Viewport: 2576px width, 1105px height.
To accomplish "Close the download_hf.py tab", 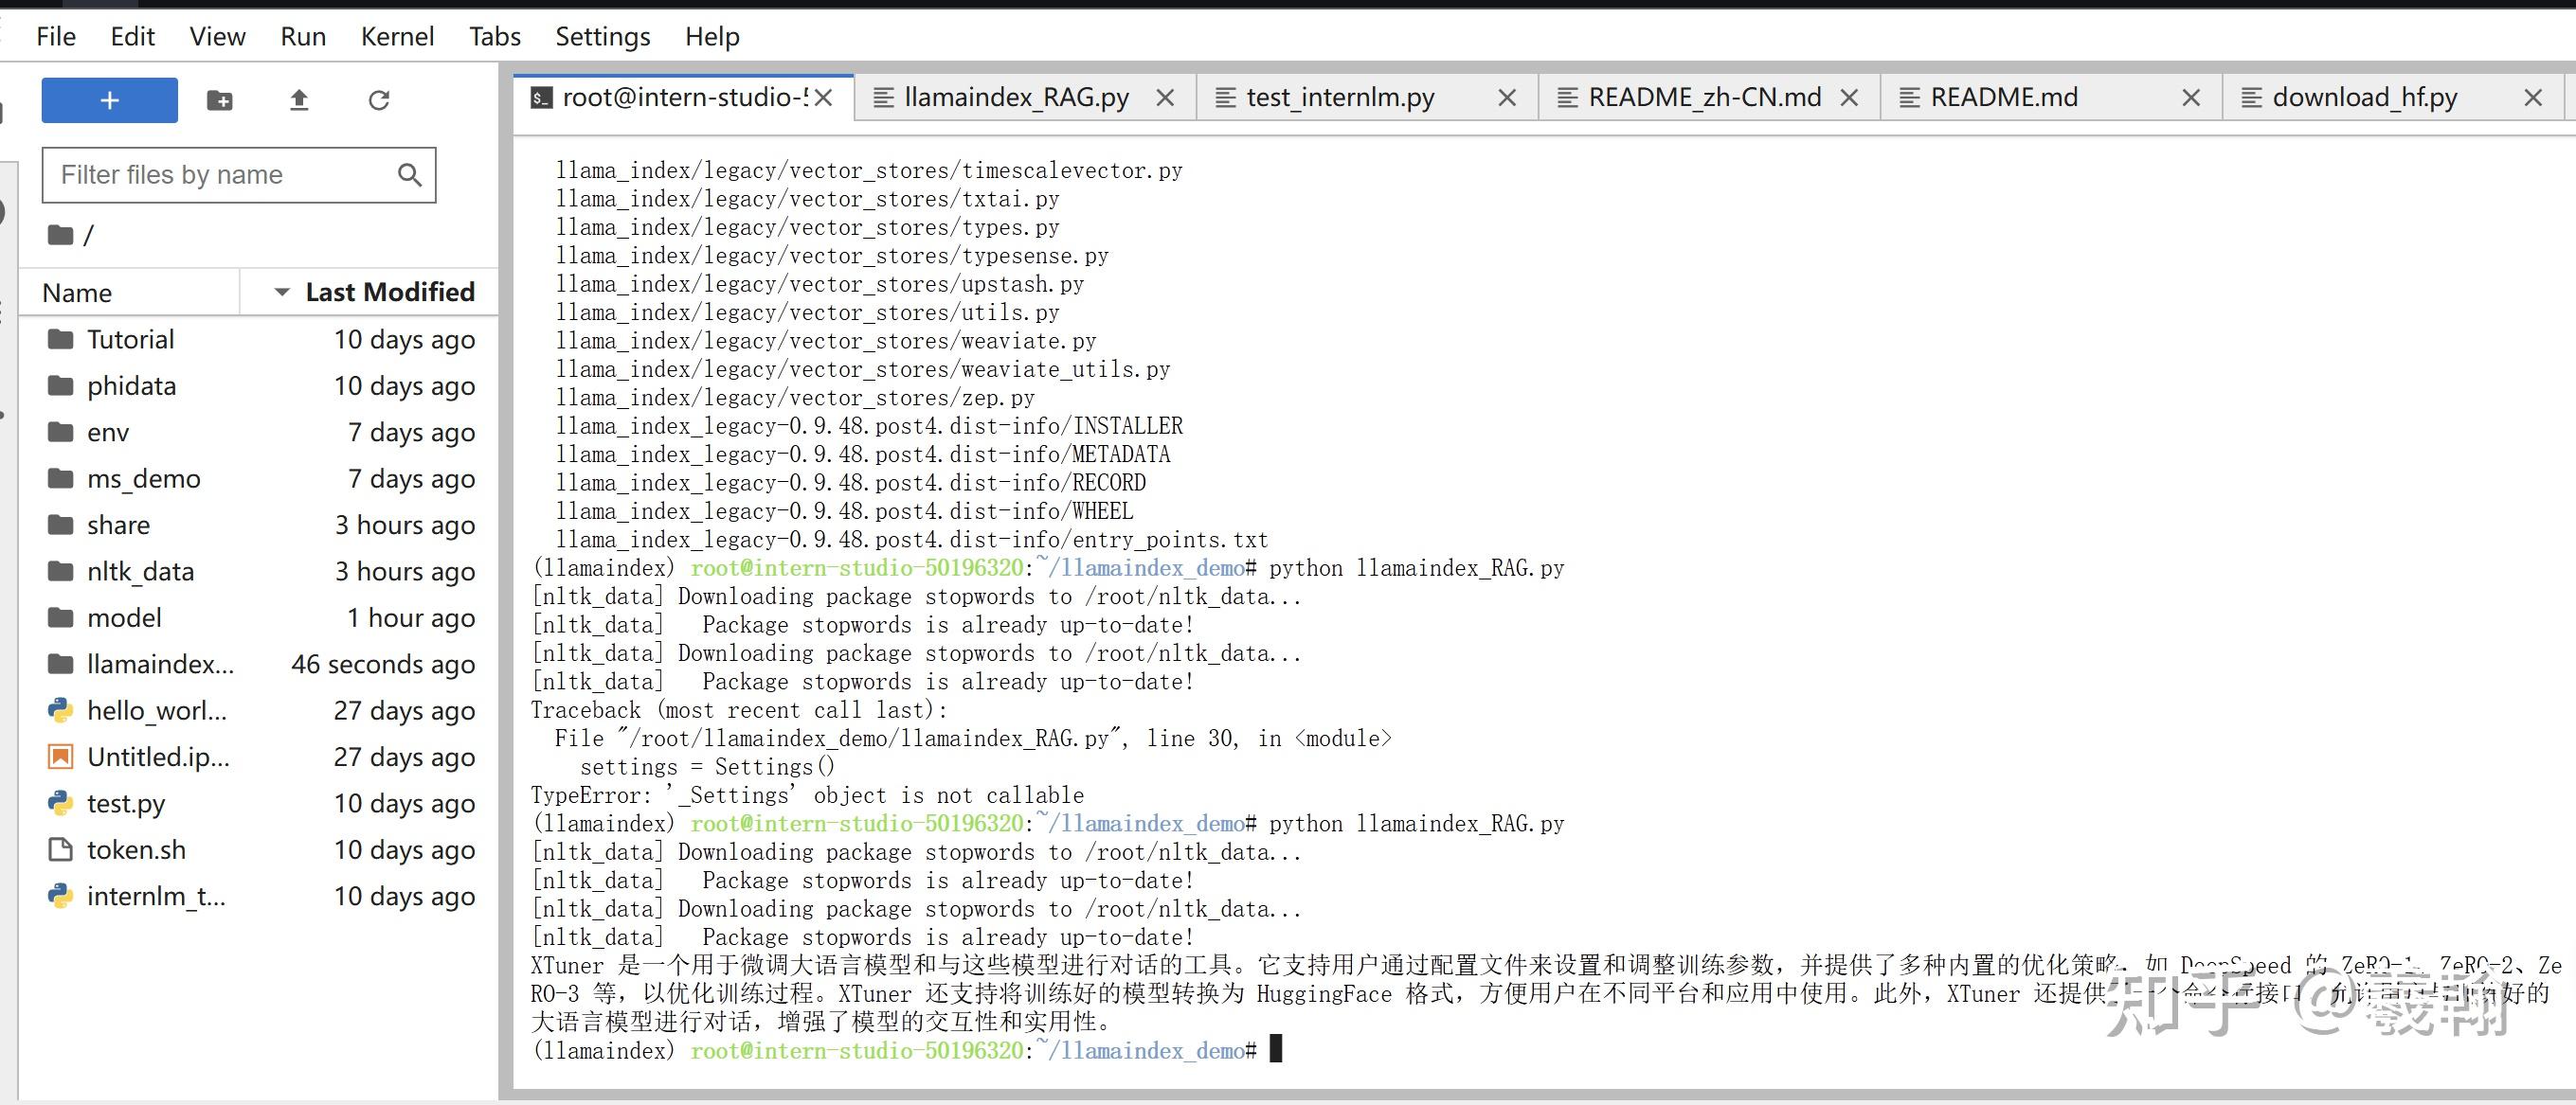I will [2533, 98].
